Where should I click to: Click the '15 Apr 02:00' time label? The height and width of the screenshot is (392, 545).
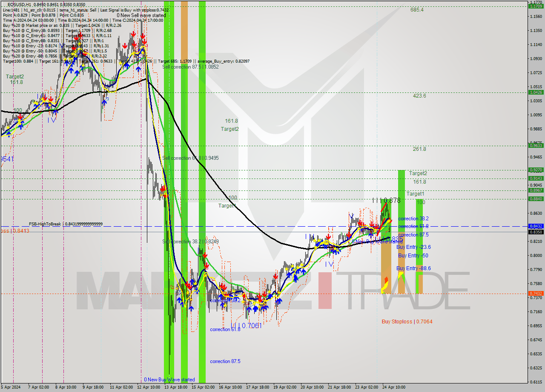(202, 387)
